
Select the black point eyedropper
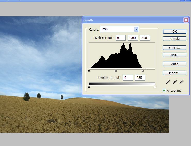click(x=168, y=82)
